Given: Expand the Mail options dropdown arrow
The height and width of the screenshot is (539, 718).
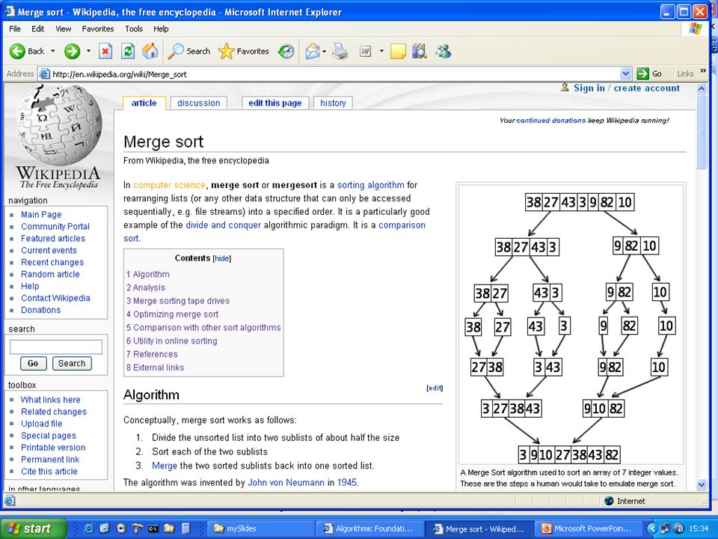Looking at the screenshot, I should (324, 52).
